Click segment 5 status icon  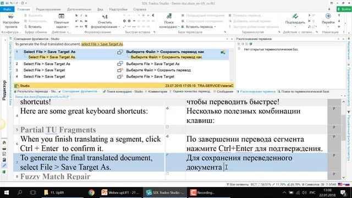[x=167, y=127]
